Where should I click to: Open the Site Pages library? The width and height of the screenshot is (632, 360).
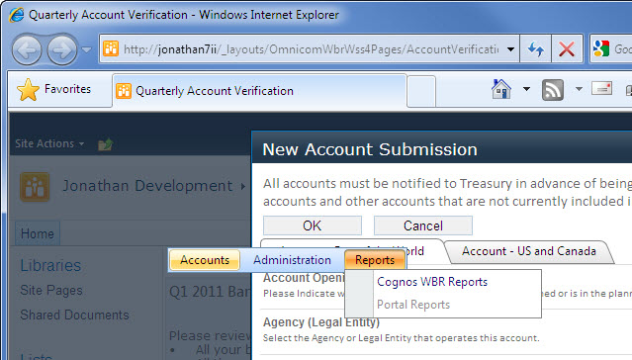(x=51, y=290)
